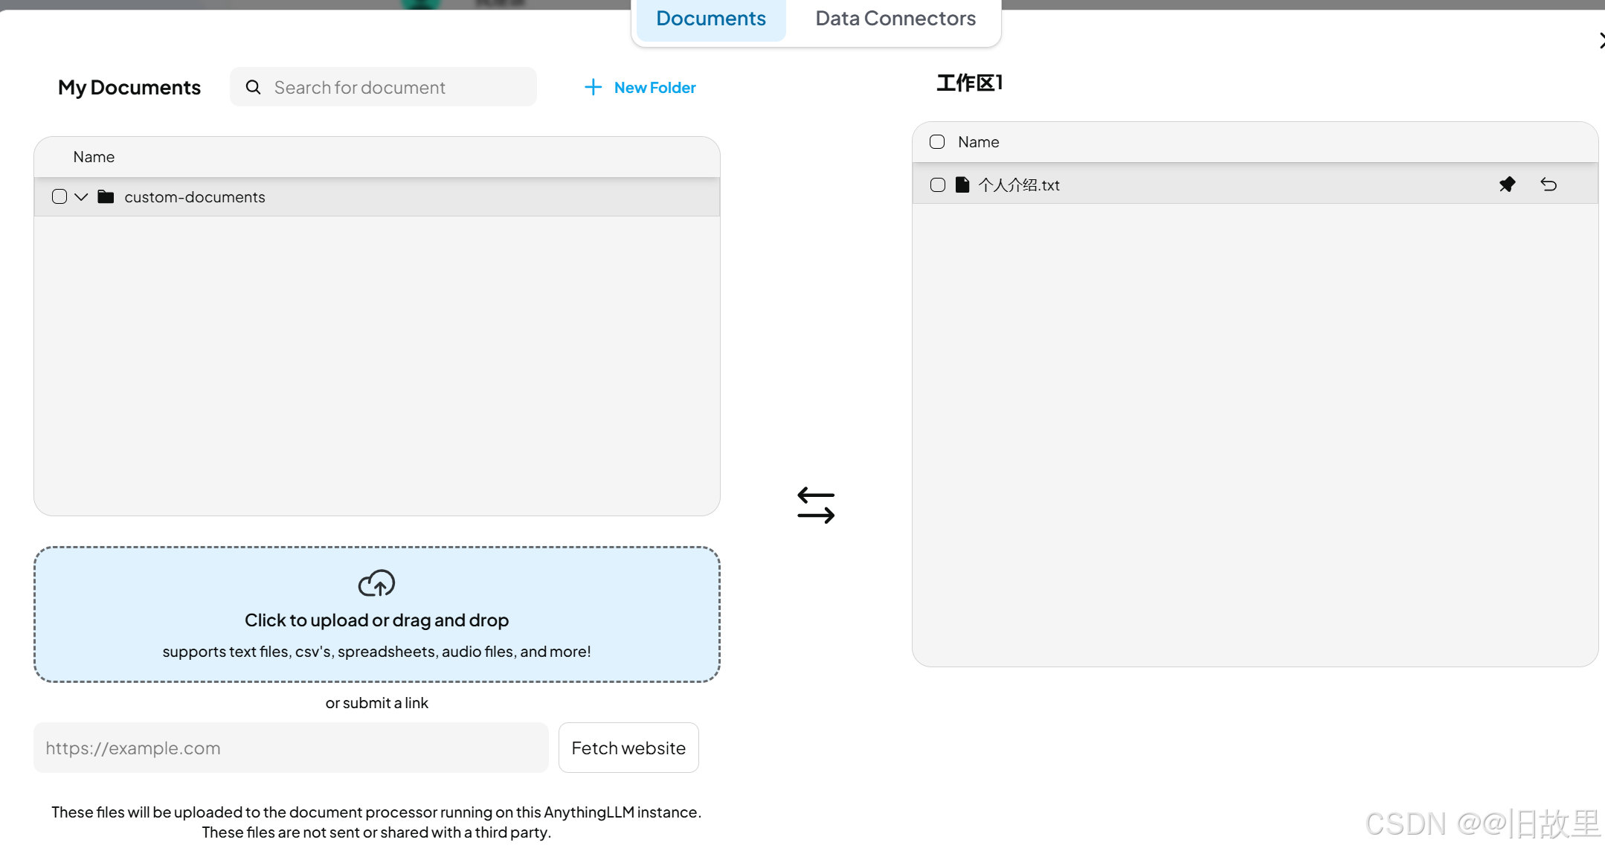Click the magnifier search icon
Image resolution: width=1605 pixels, height=851 pixels.
point(253,87)
